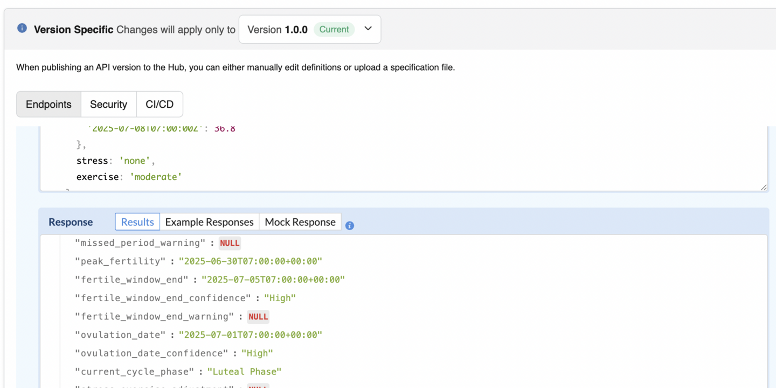The image size is (776, 388).
Task: Click the info icon next to Mock Response tab
Action: [349, 226]
